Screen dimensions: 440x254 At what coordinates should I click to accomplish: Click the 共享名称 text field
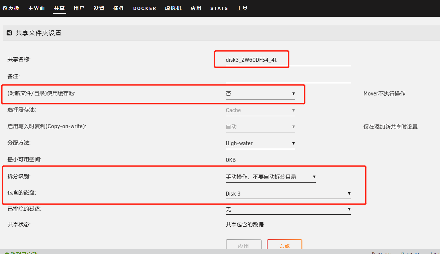point(288,60)
